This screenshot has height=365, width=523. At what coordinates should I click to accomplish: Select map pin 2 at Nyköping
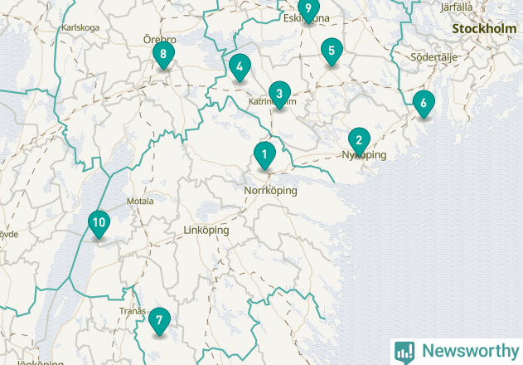[359, 141]
